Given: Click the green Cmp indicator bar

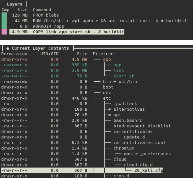Looking at the screenshot, I should [4, 21].
